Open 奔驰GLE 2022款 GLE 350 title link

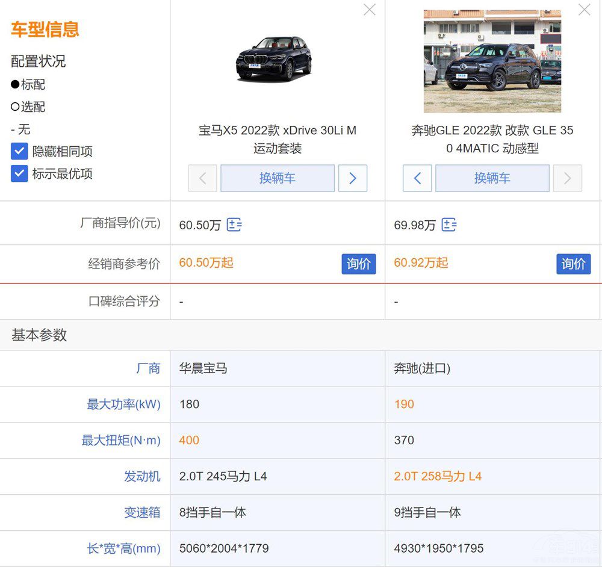[x=492, y=139]
